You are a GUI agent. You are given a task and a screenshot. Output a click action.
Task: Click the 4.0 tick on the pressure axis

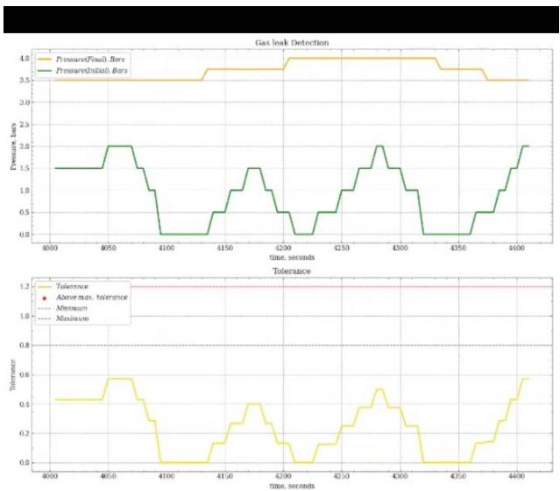[x=25, y=59]
